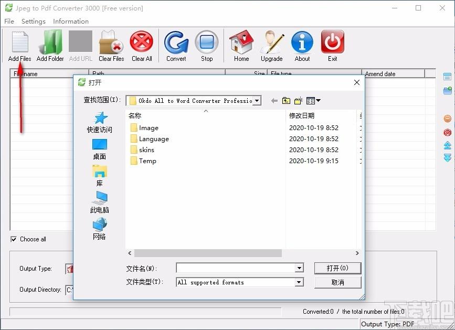The height and width of the screenshot is (330, 455).
Task: Open the File menu
Action: [x=9, y=21]
